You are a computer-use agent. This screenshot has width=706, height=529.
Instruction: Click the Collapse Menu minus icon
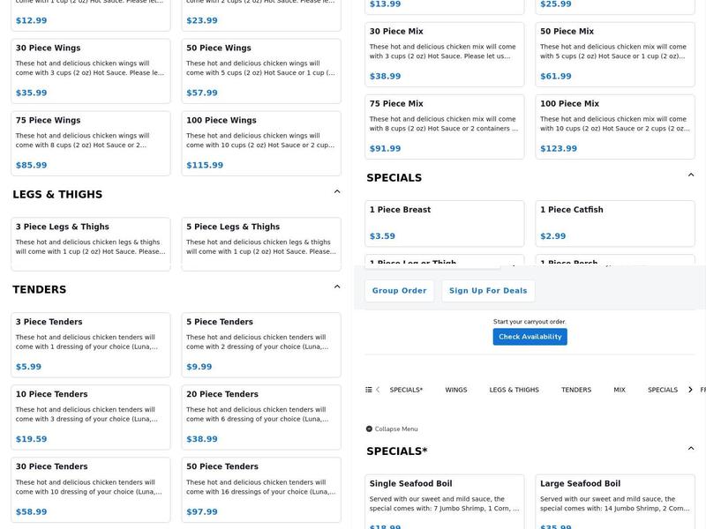(369, 429)
